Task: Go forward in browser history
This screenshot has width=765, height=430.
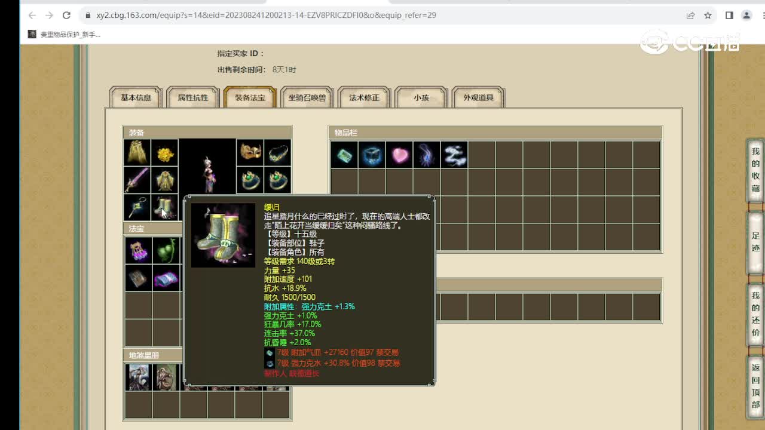Action: pos(50,15)
